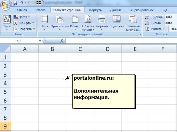This screenshot has width=177, height=132.
Task: Click the Office button orb
Action: coord(5,5)
